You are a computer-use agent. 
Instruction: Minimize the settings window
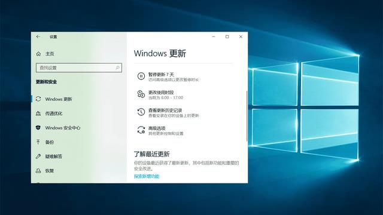214,36
